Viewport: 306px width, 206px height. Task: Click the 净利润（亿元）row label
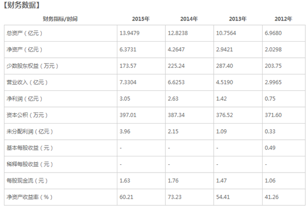pyautogui.click(x=24, y=99)
